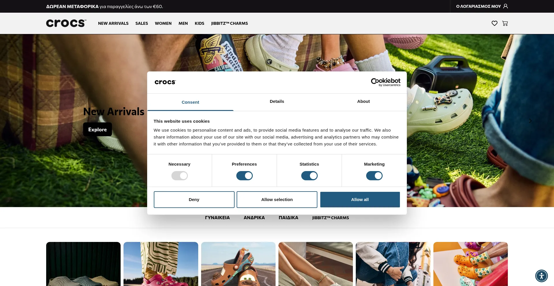Screen dimensions: 554x286
Task: Open JIBBITZ CHARMS header menu
Action: pos(229,23)
